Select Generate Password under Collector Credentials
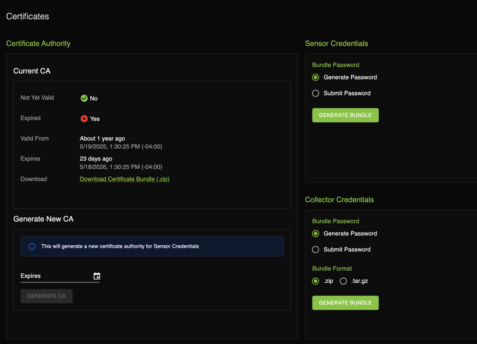Viewport: 477px width, 344px height. [315, 233]
